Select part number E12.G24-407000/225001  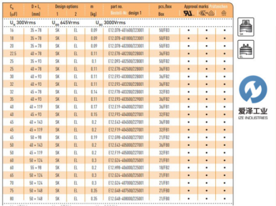(126, 183)
